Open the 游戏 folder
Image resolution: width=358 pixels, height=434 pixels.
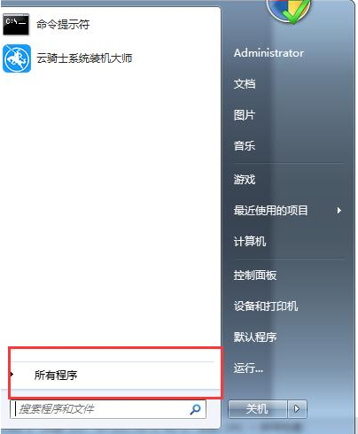pyautogui.click(x=245, y=179)
